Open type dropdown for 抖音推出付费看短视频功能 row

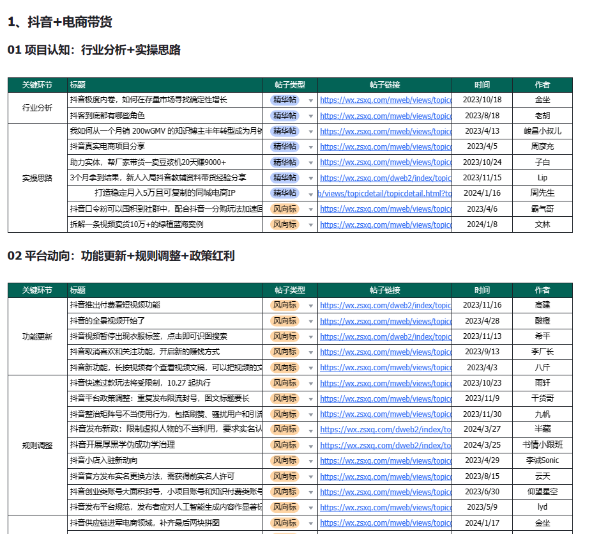pos(310,306)
